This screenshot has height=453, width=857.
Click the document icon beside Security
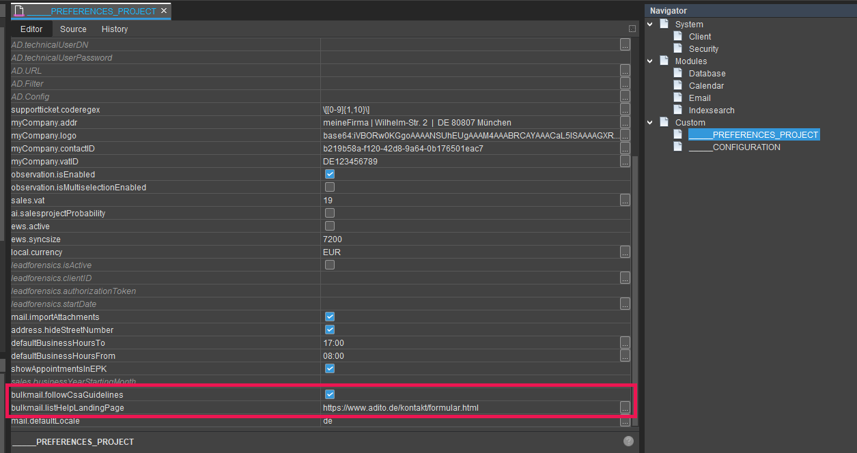677,48
